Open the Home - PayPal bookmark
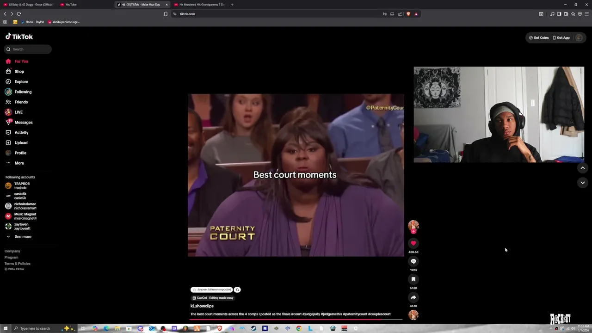This screenshot has height=333, width=592. click(x=32, y=22)
